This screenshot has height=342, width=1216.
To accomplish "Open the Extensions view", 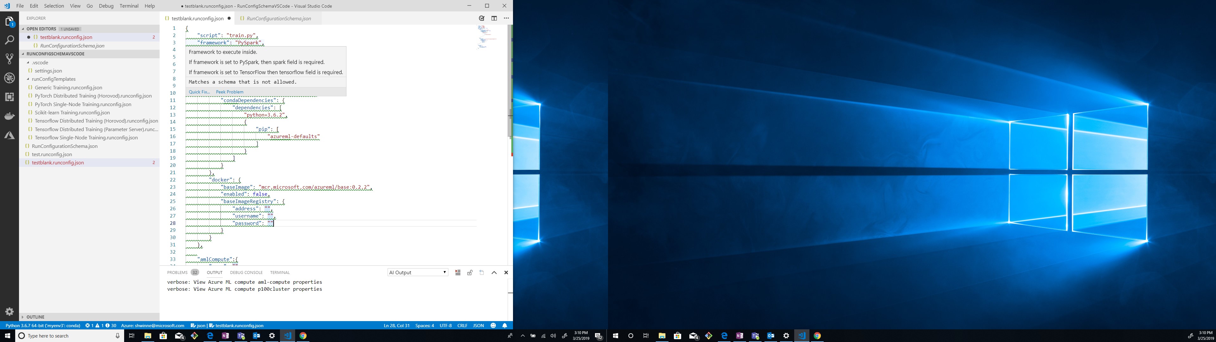I will click(x=9, y=97).
